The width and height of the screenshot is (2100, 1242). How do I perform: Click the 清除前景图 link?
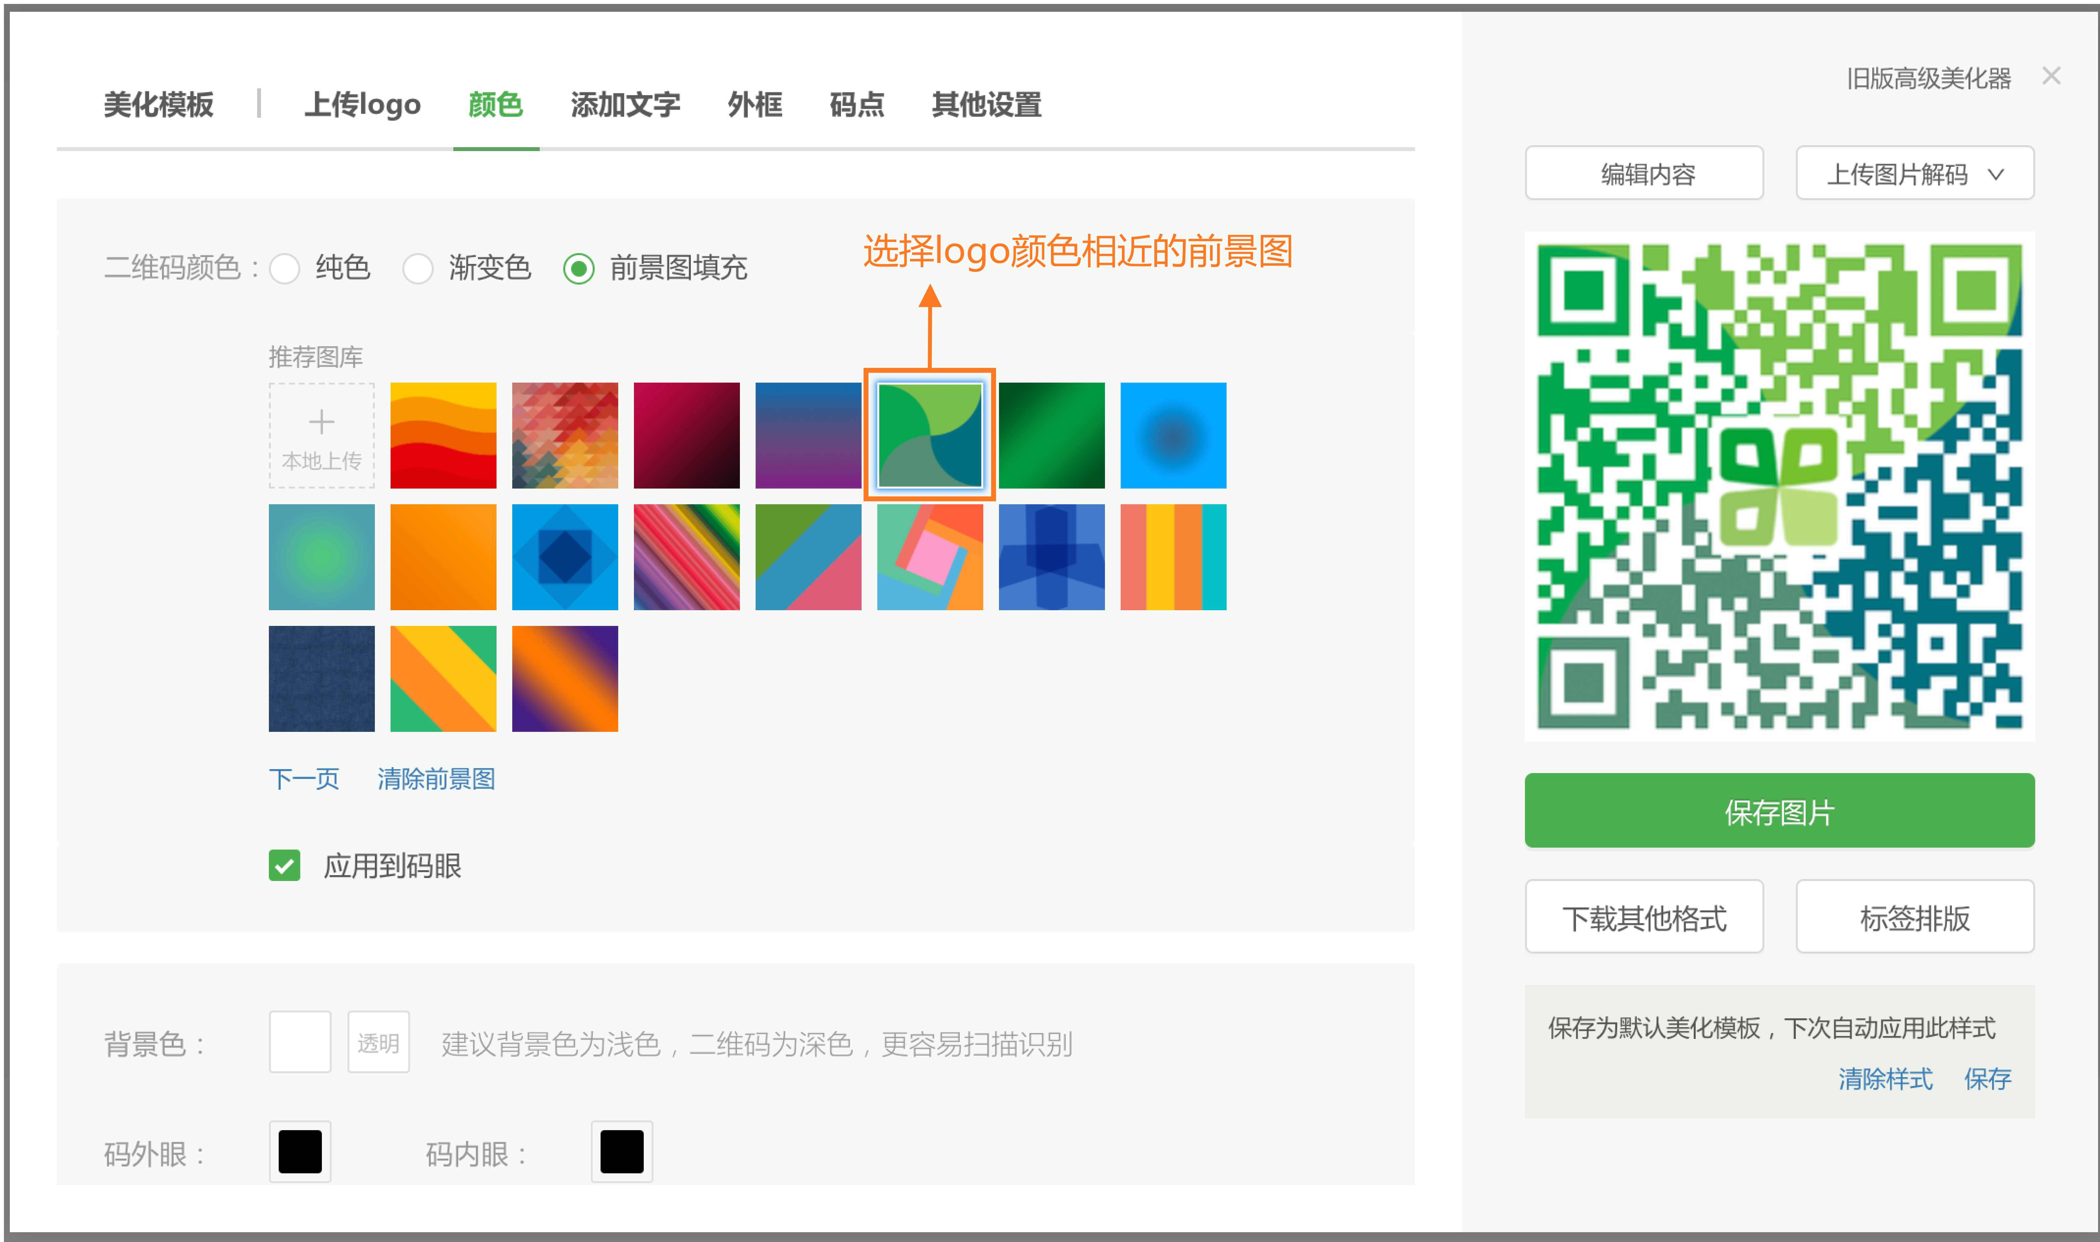pyautogui.click(x=436, y=779)
